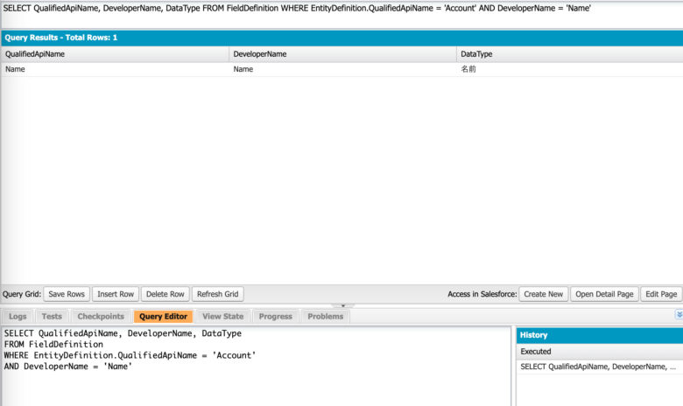Show the Progress tab

click(x=276, y=316)
